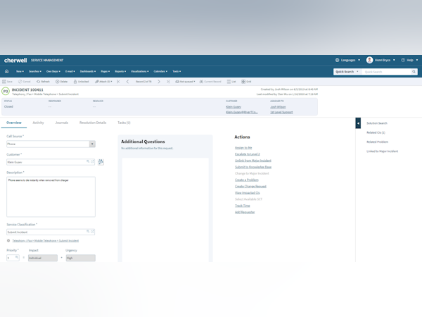Viewport: 422px width, 317px height.
Task: Open the E-mail menu
Action: pyautogui.click(x=70, y=71)
